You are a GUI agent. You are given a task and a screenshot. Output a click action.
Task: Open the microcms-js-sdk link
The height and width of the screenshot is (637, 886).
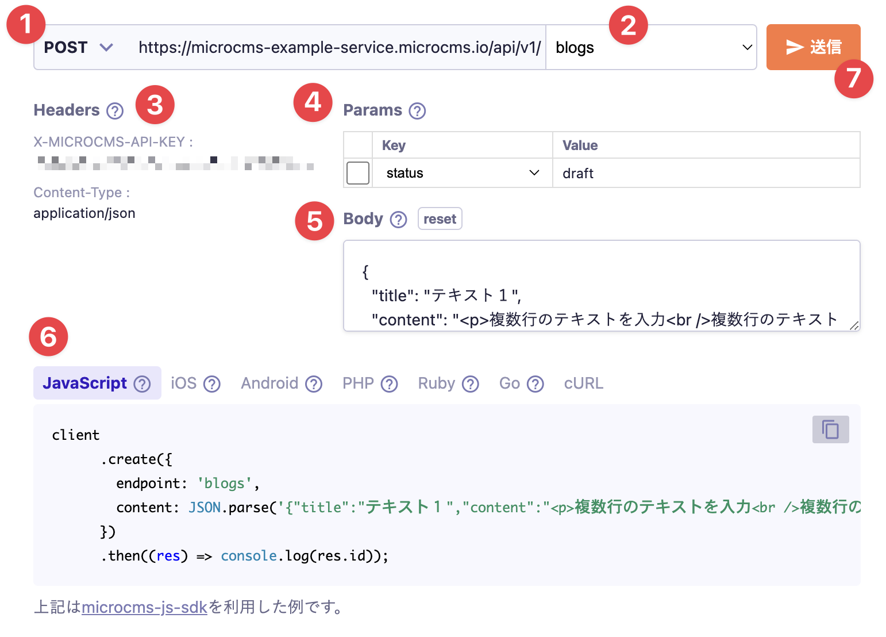pos(144,607)
